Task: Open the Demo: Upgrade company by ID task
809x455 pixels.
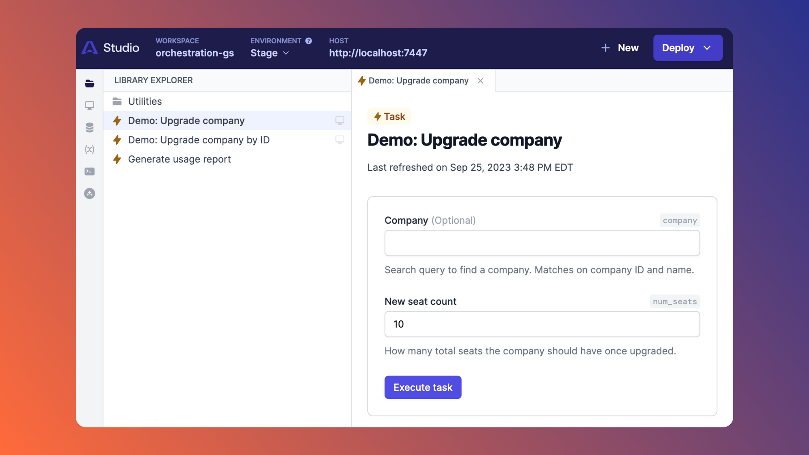Action: (x=198, y=140)
